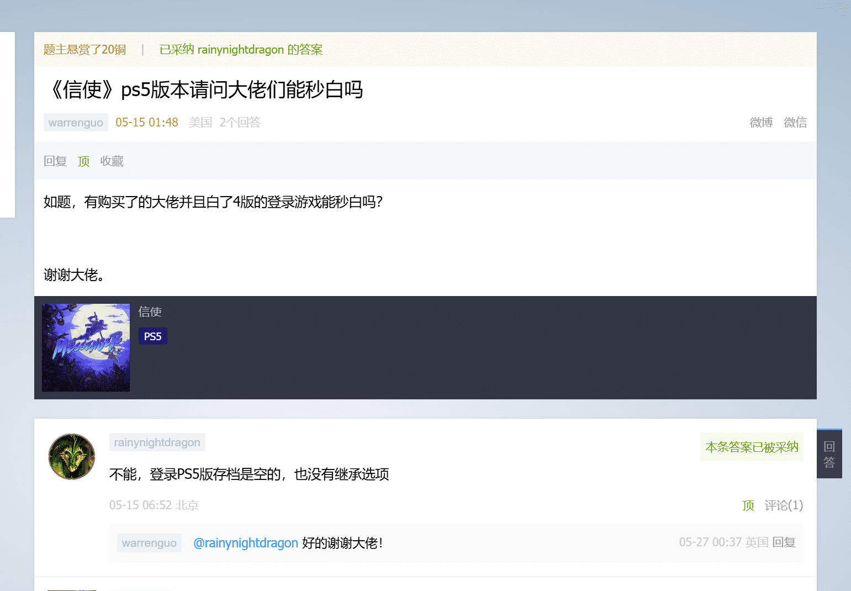Open The Messenger game cover thumbnail
This screenshot has width=851, height=591.
pos(86,347)
